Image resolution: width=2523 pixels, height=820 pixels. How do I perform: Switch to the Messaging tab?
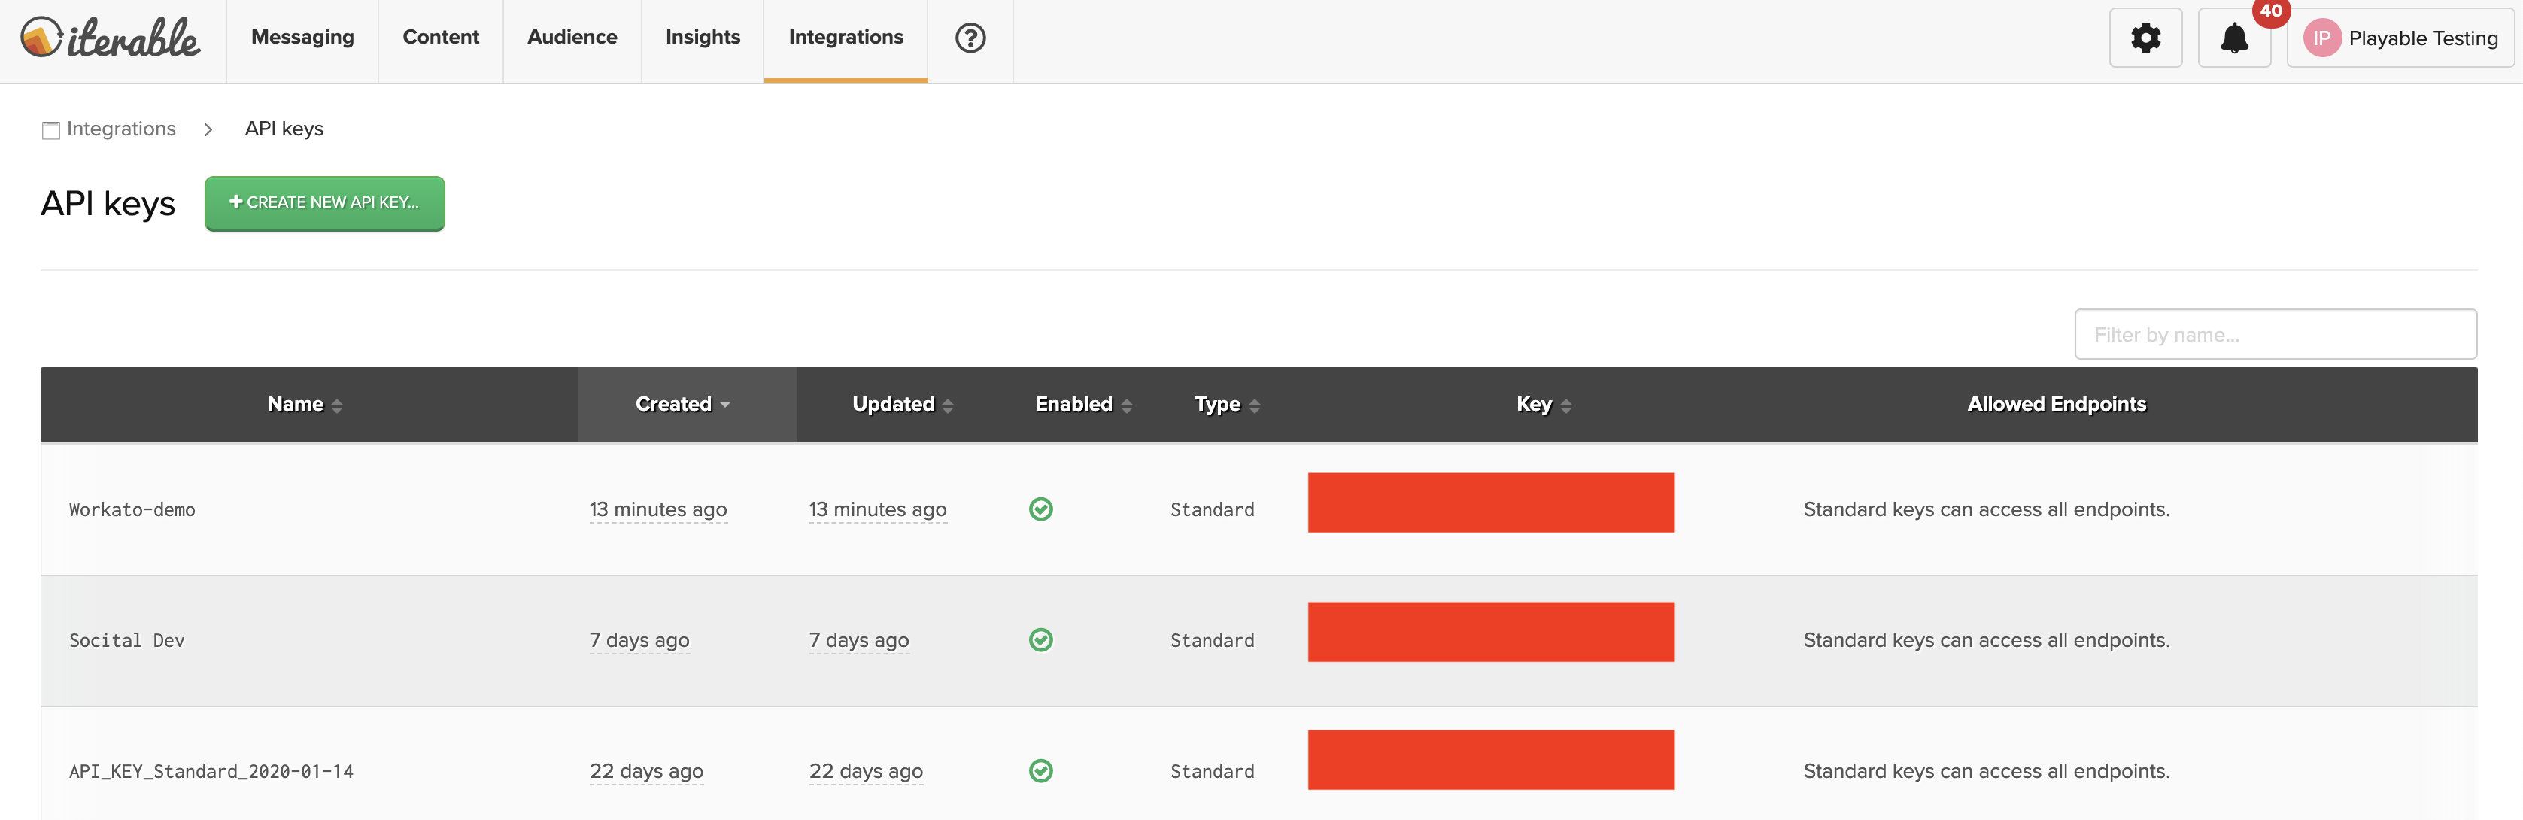point(302,37)
